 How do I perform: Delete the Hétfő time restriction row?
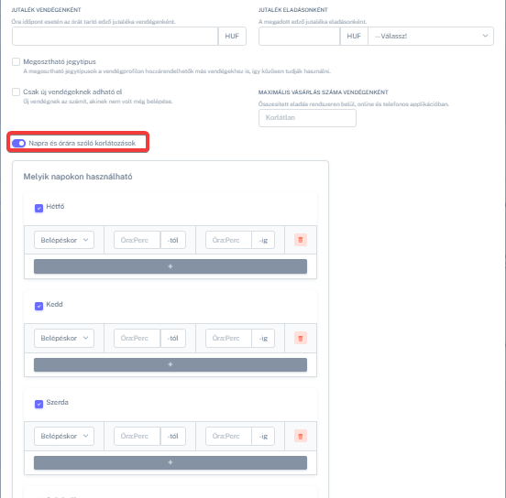pyautogui.click(x=301, y=240)
